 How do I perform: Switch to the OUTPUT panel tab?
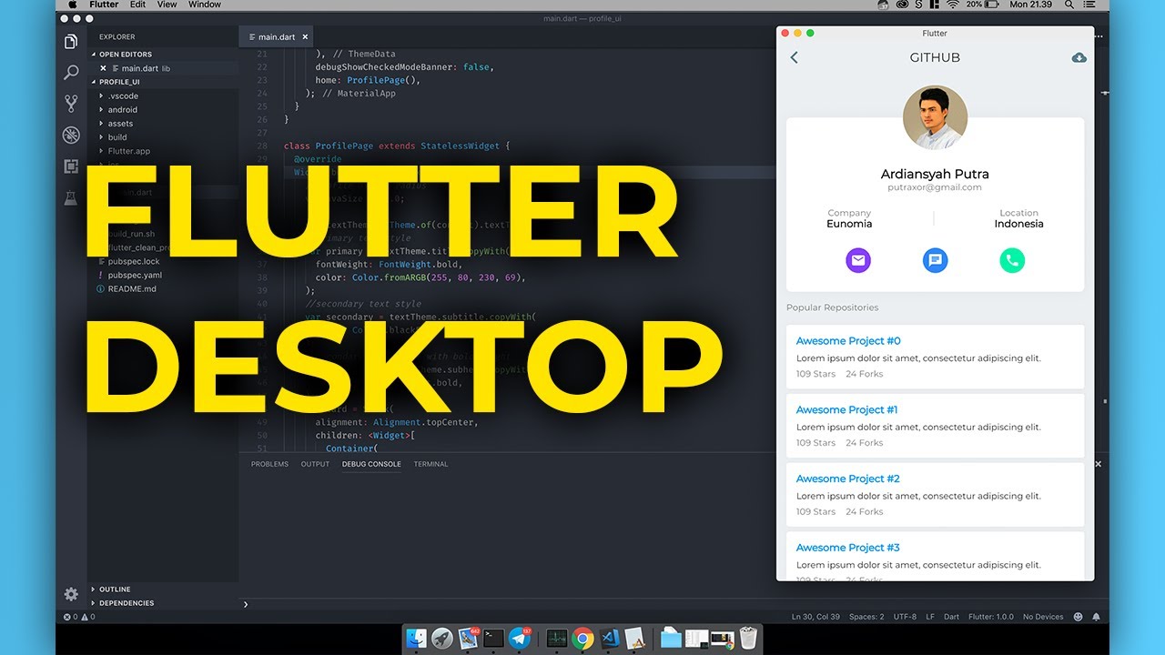[x=315, y=464]
